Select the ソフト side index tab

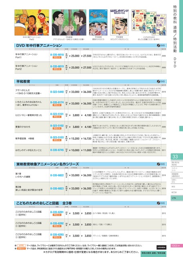[177, 198]
